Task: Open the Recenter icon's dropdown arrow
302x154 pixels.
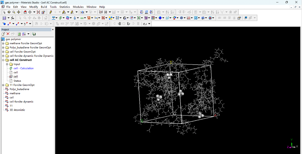Action: pyautogui.click(x=34, y=12)
